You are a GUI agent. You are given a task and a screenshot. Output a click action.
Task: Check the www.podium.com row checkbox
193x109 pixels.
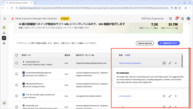coord(17,63)
